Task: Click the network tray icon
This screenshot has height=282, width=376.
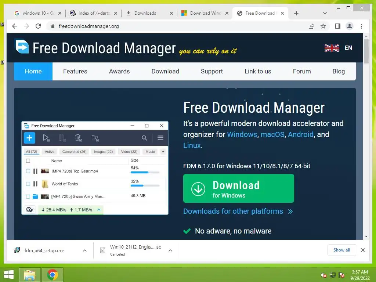Action: pos(332,275)
